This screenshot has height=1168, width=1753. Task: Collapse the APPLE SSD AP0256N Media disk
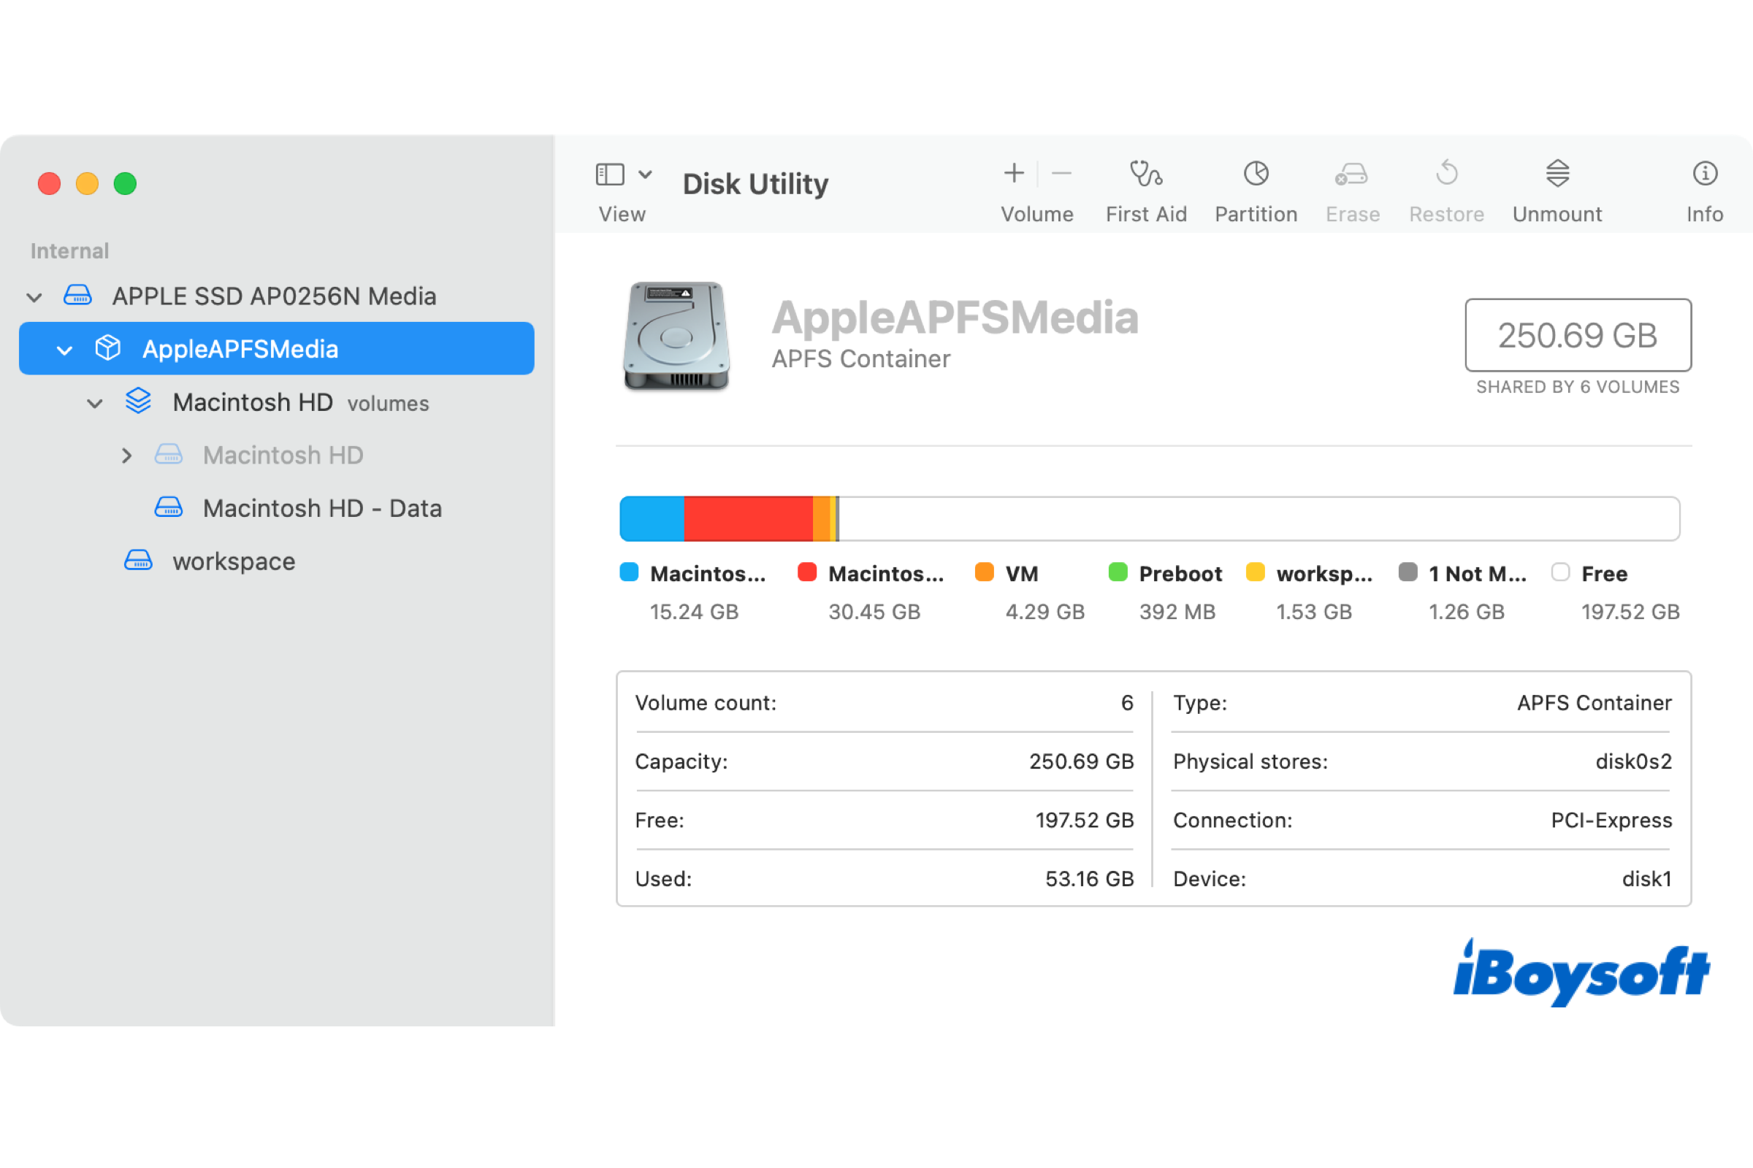click(x=34, y=296)
